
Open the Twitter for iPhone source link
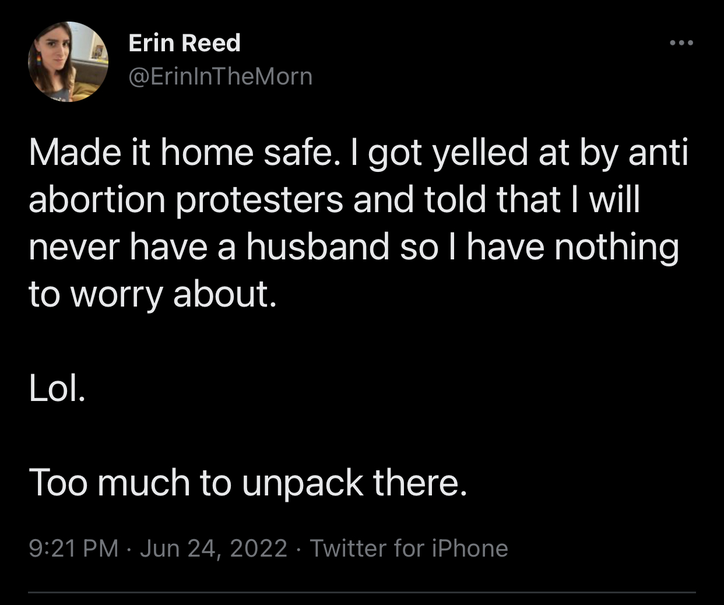coord(409,548)
